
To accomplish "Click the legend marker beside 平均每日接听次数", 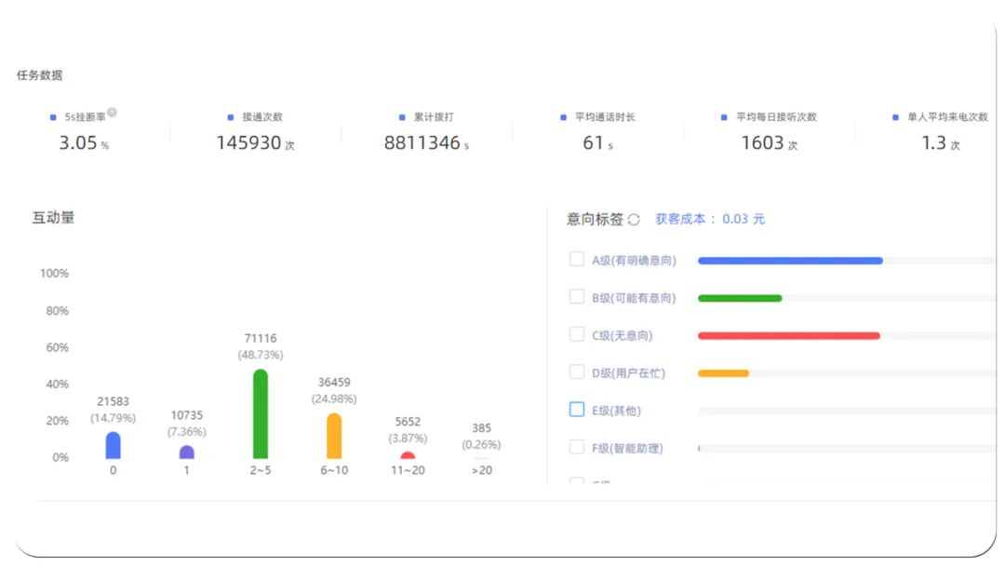I will 723,116.
